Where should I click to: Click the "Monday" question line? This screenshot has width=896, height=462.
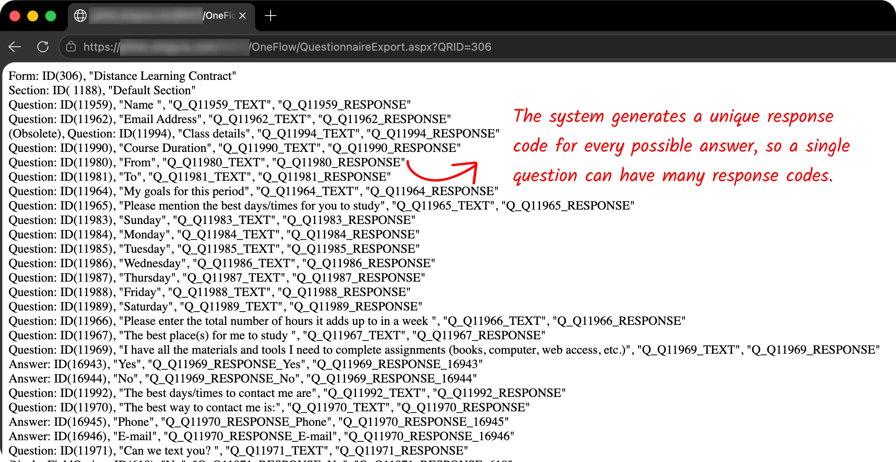[214, 234]
